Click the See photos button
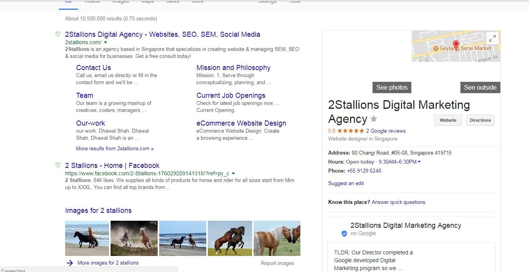The height and width of the screenshot is (272, 529). [392, 87]
